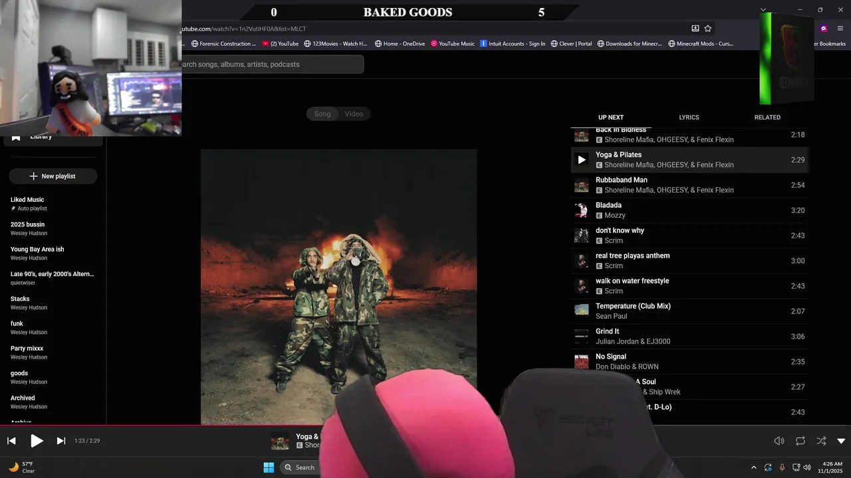Create a New playlist

[x=53, y=177]
